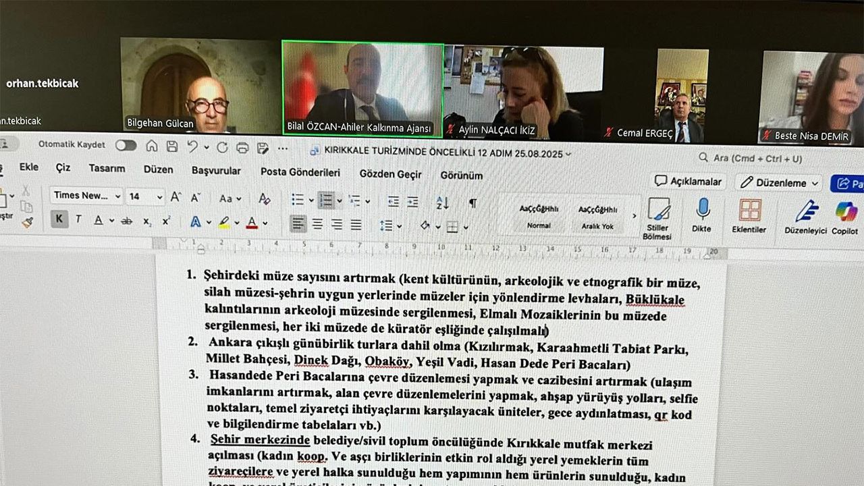Toggle italic (T) formatting
864x486 pixels.
click(78, 219)
